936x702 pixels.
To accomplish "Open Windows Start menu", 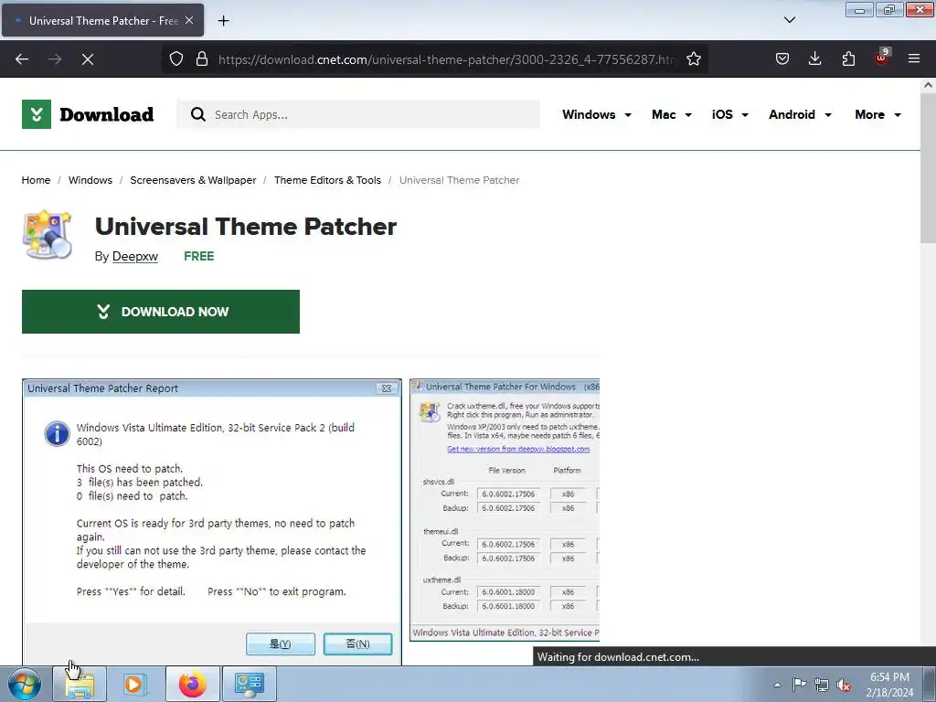I will click(24, 684).
